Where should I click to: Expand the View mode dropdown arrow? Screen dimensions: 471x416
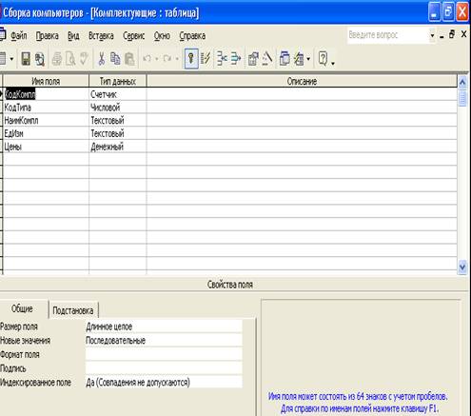click(11, 59)
